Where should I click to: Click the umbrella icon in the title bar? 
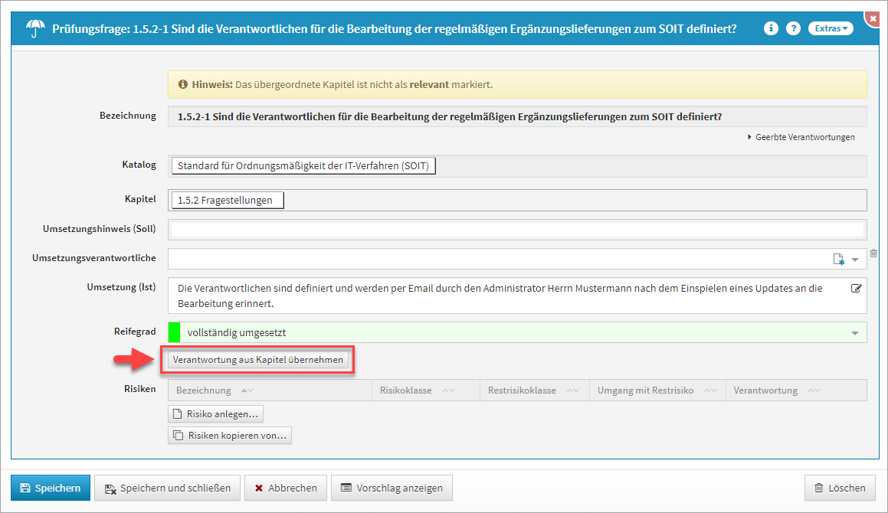pos(35,28)
